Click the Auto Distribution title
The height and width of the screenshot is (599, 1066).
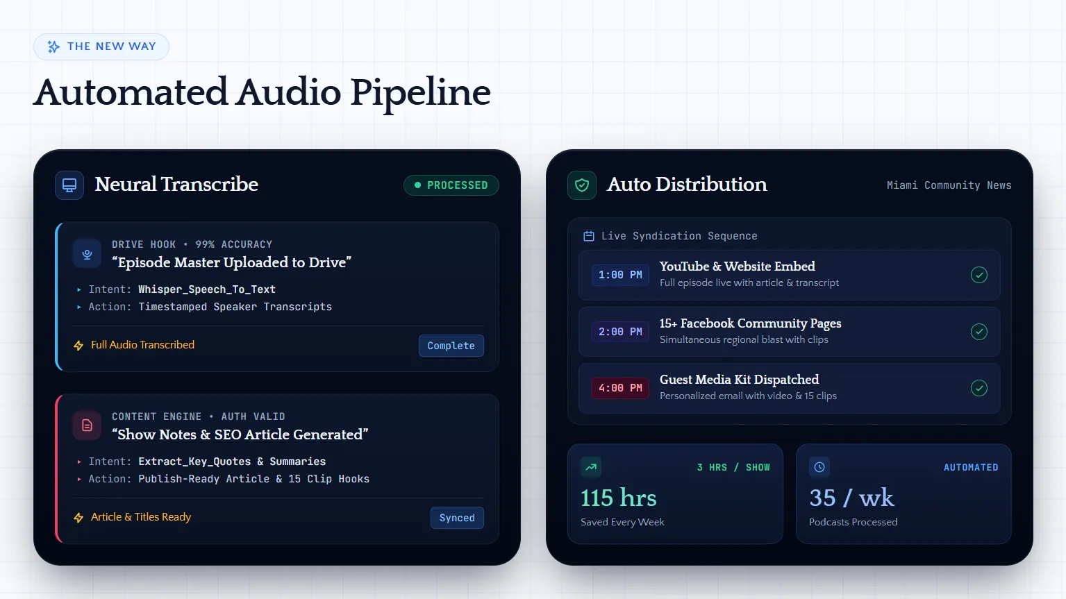[x=687, y=184]
